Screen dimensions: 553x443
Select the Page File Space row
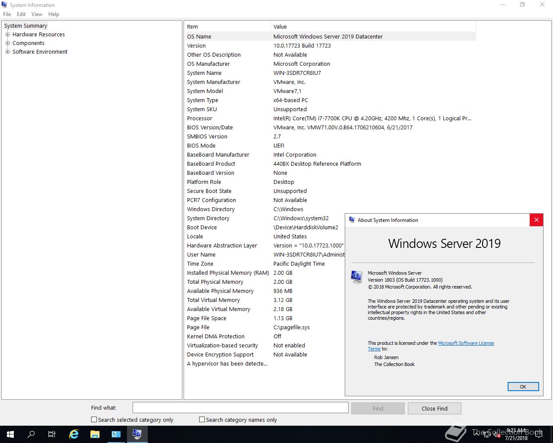265,318
